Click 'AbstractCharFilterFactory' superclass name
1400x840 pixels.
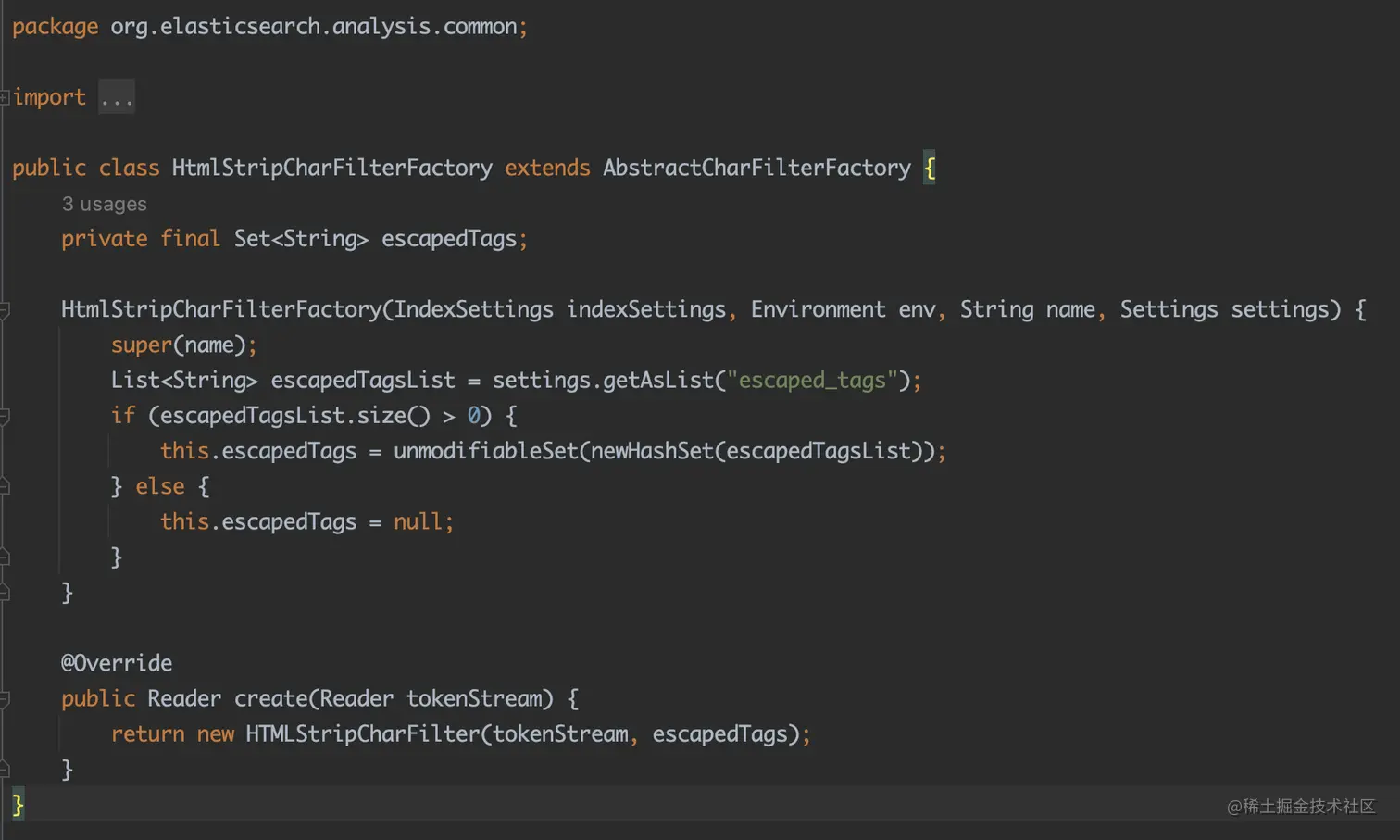coord(756,169)
